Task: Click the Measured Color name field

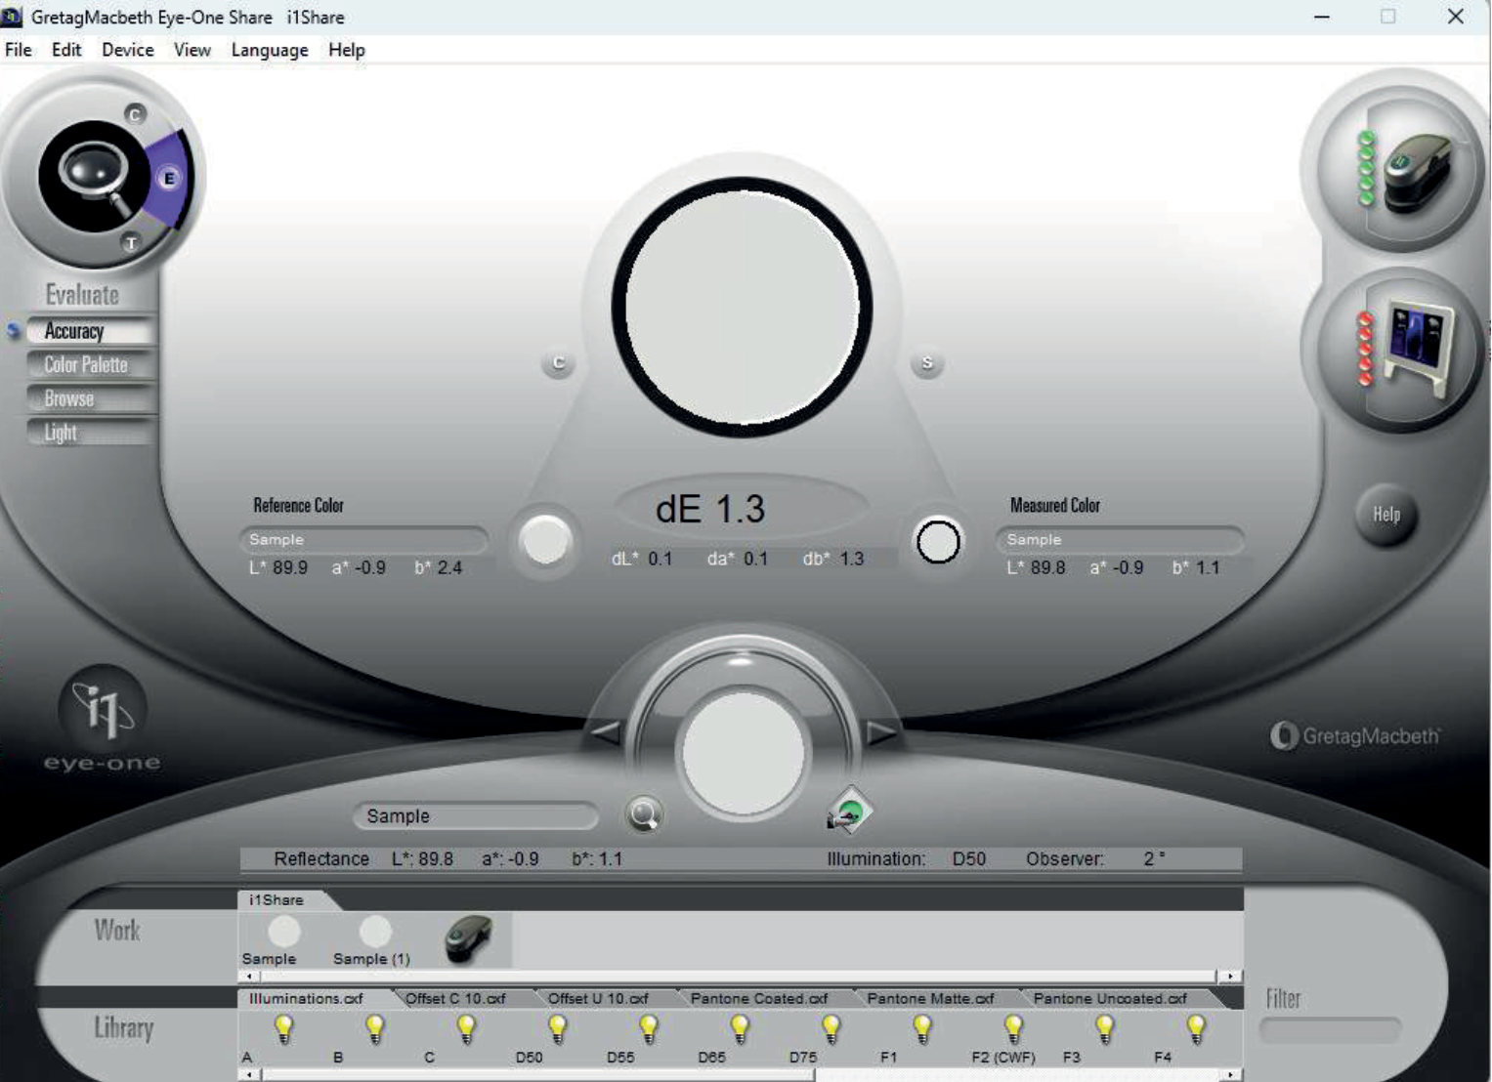Action: click(1120, 540)
